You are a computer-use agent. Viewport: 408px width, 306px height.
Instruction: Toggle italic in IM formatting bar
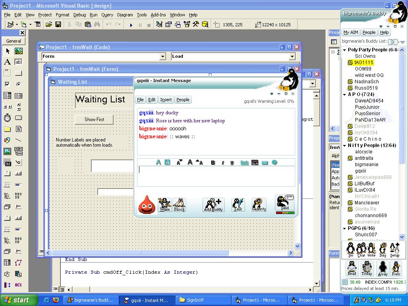(223, 163)
